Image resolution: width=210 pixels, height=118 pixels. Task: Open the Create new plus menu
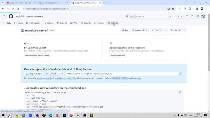click(x=180, y=16)
